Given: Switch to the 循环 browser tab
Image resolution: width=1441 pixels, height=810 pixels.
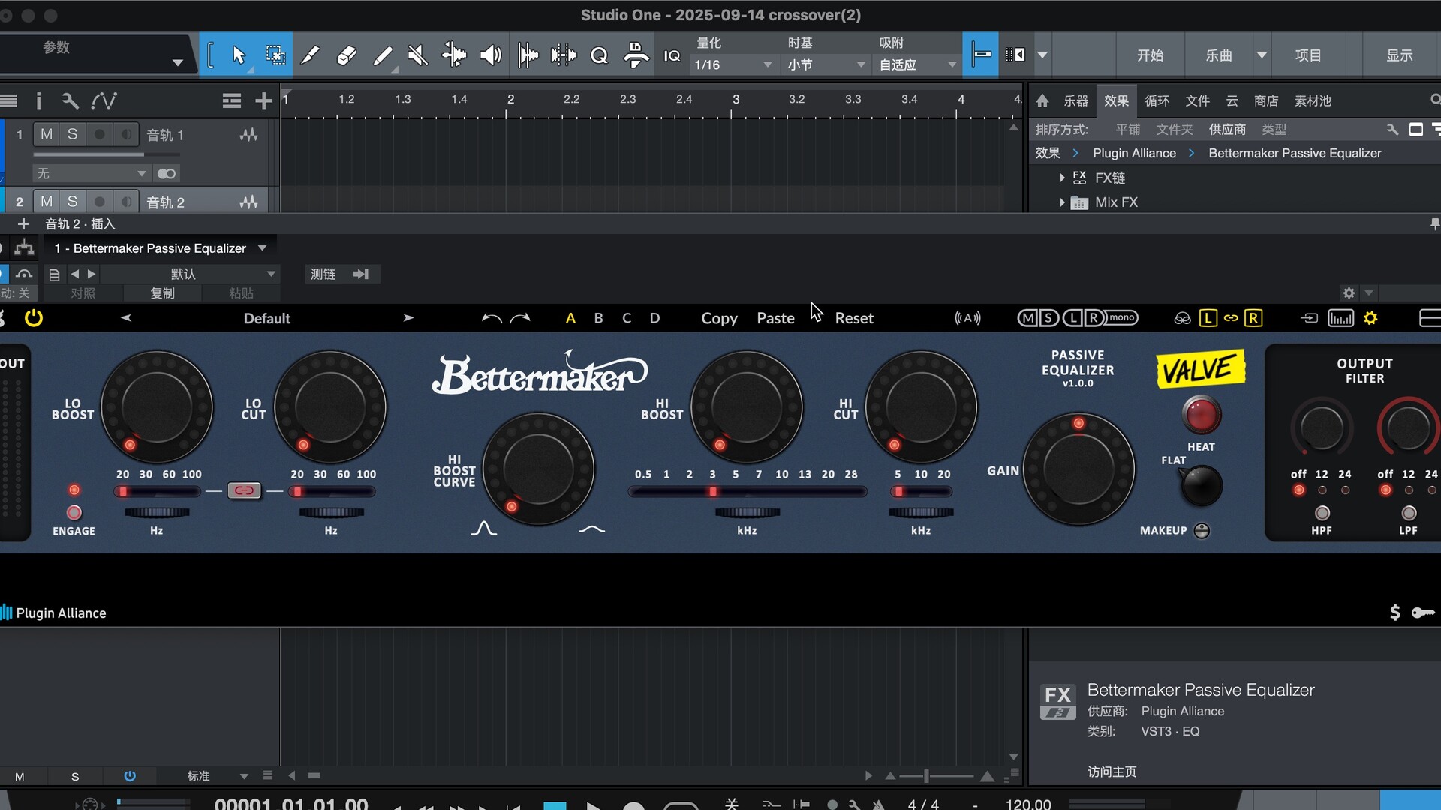Looking at the screenshot, I should point(1157,100).
